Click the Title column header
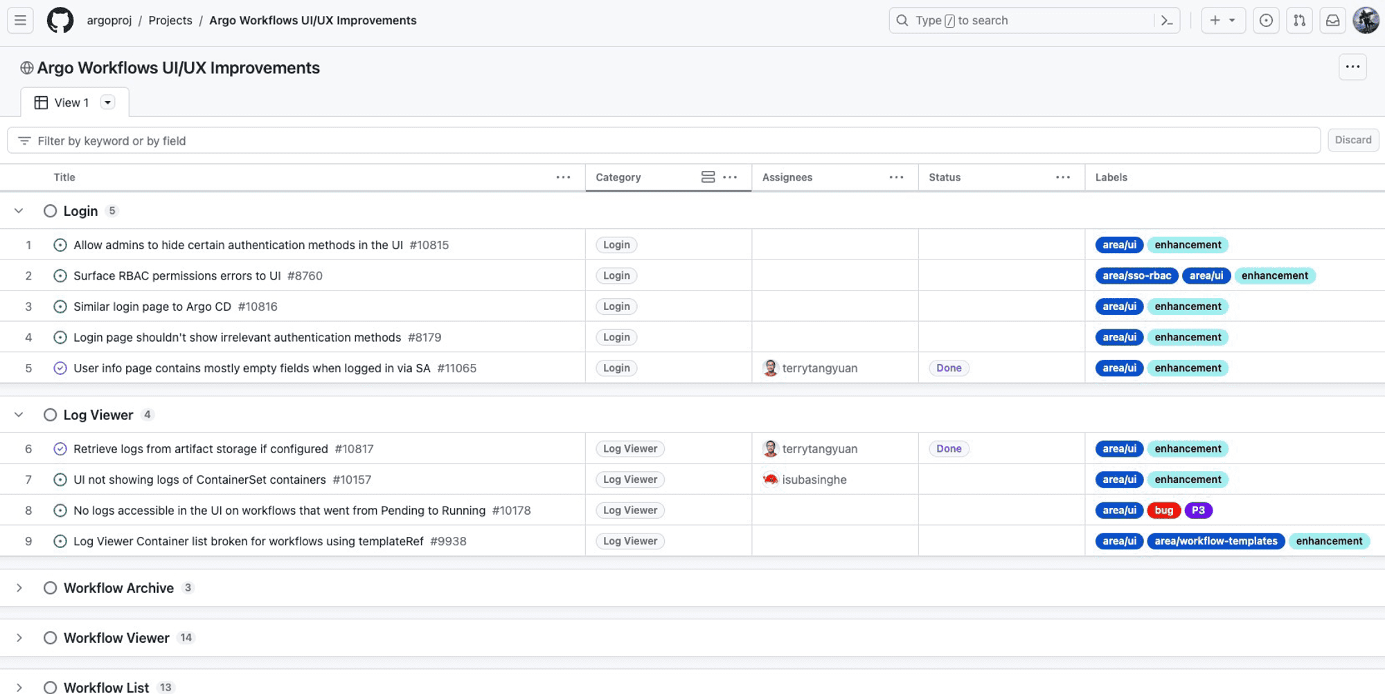 pyautogui.click(x=64, y=177)
